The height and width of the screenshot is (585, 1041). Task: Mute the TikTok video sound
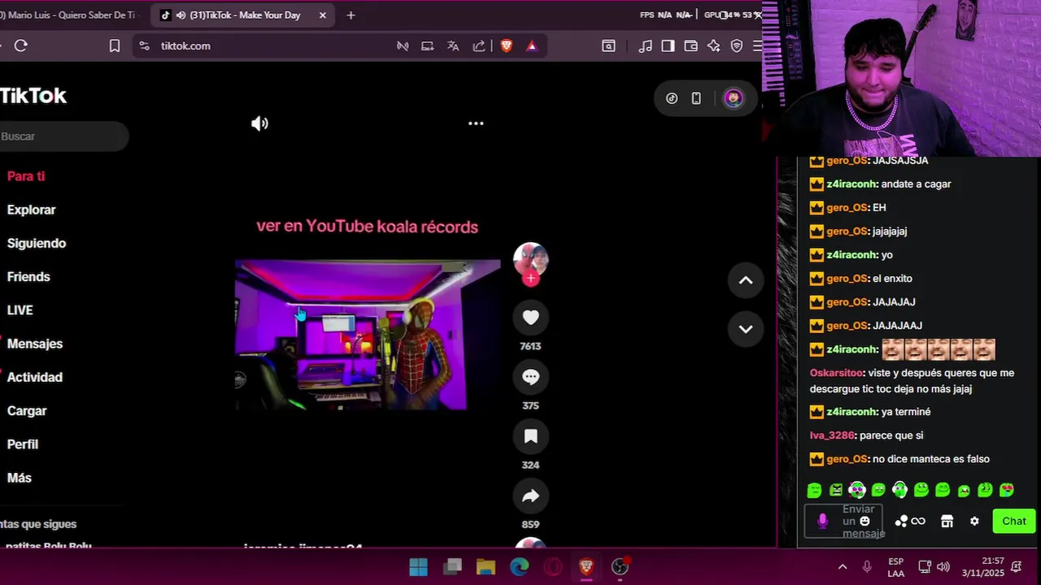coord(259,123)
